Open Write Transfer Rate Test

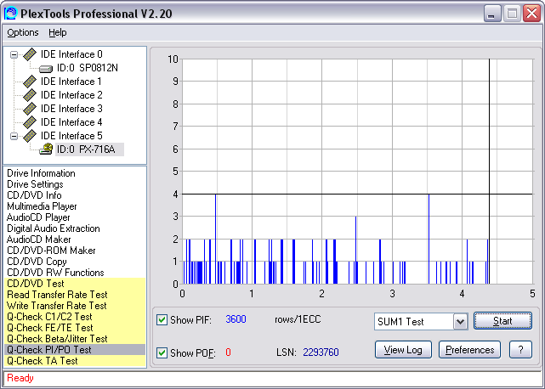tap(57, 306)
